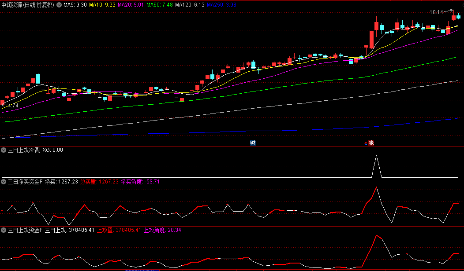Open the 三日净买资金F indicator dropdown arrow
The height and width of the screenshot is (271, 464).
(4, 182)
